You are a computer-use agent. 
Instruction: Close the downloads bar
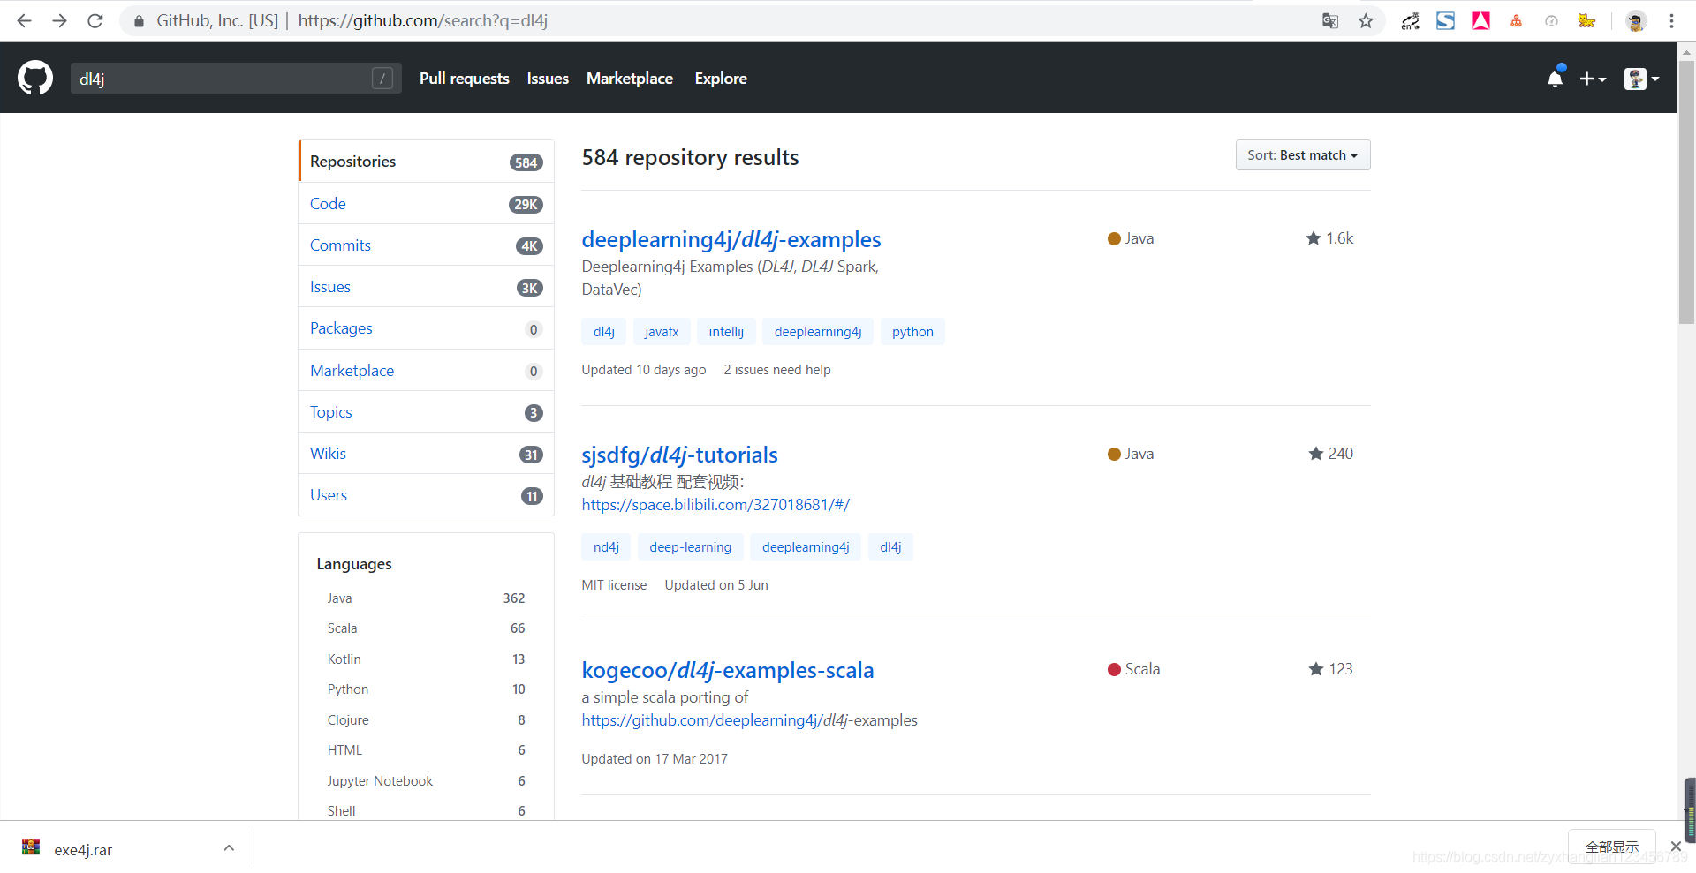pos(1676,846)
